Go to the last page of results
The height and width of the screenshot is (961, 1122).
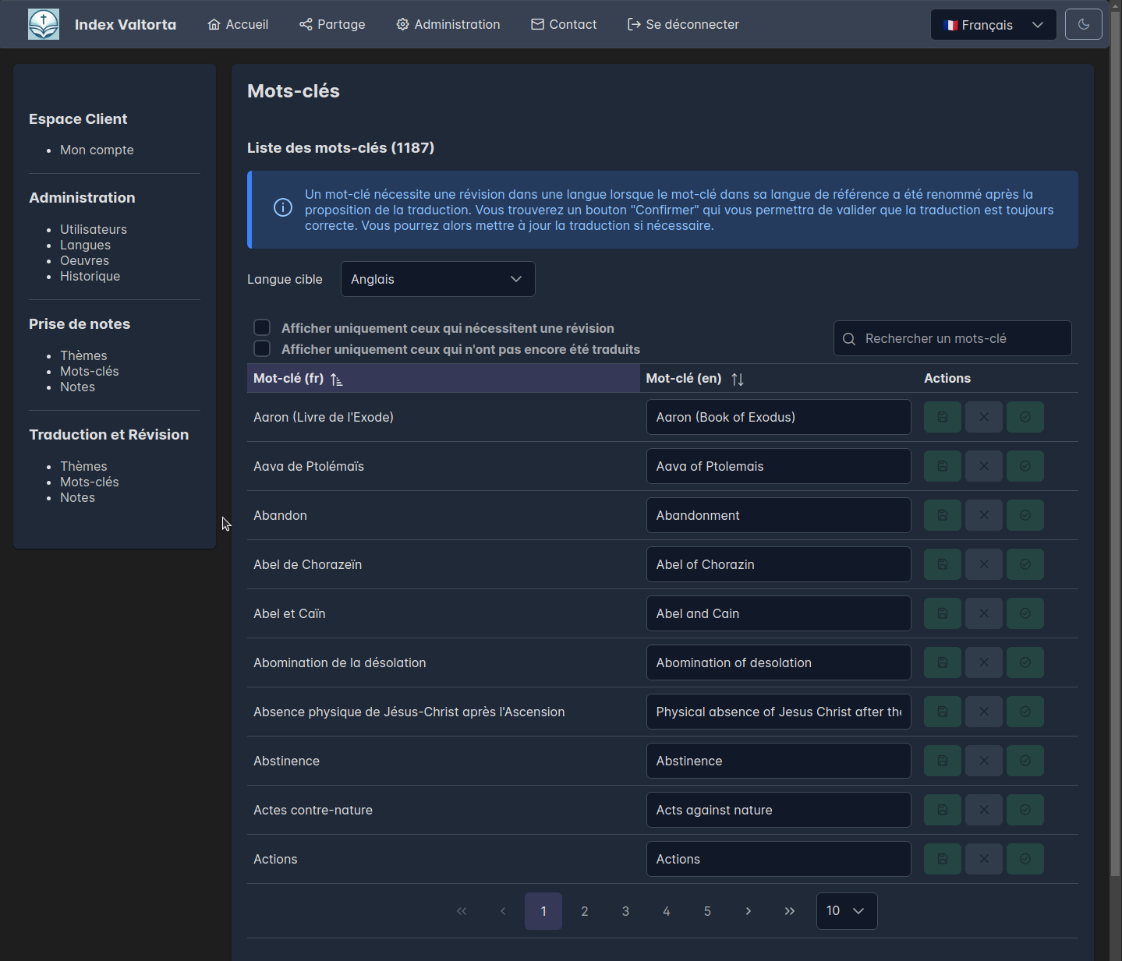point(789,911)
